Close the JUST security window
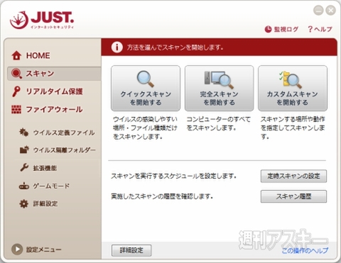Viewport: 341px width, 263px height. [x=330, y=11]
